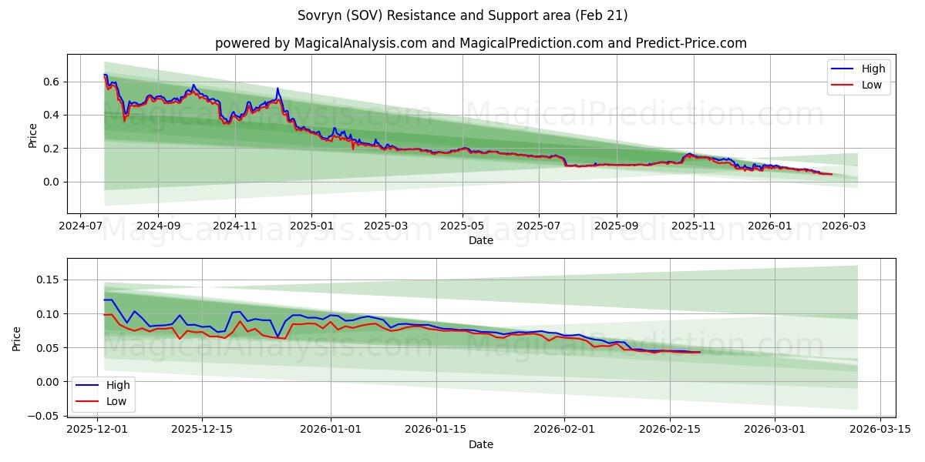Click the '2025-05' tick label on top chart
Image resolution: width=925 pixels, height=462 pixels.
point(462,227)
